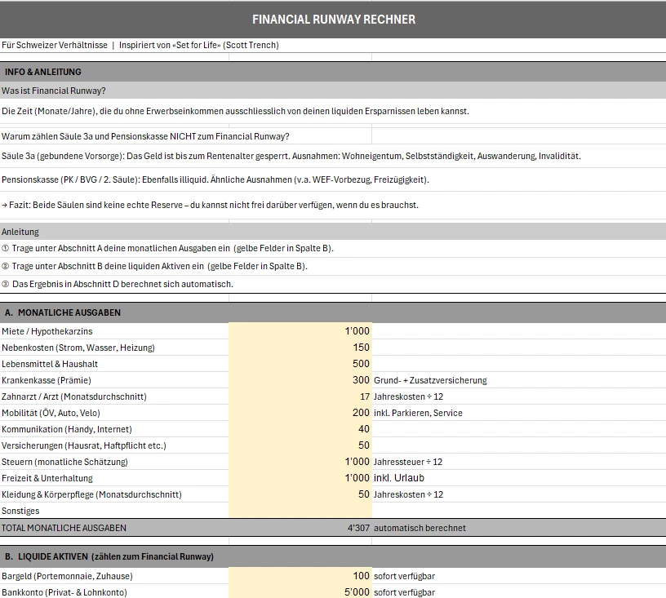The image size is (666, 598).
Task: Click instruction step ① about Abschnitt A
Action: pos(167,248)
